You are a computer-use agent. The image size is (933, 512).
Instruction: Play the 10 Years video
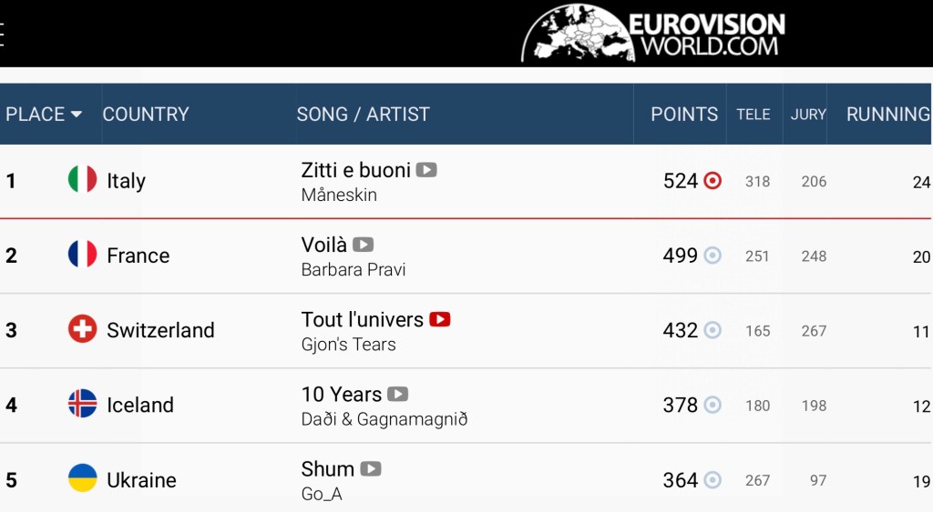pyautogui.click(x=397, y=394)
